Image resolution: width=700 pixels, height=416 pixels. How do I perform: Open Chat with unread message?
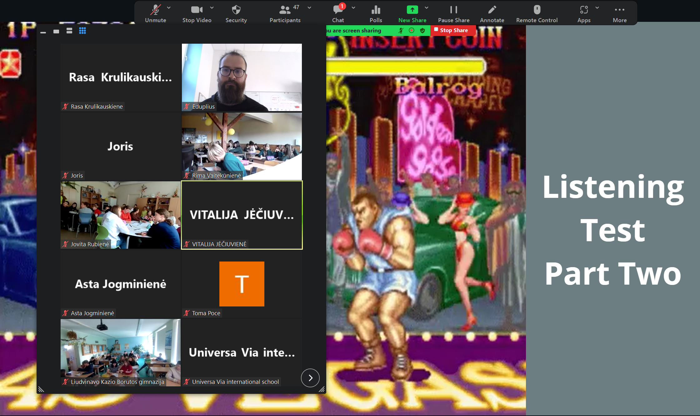coord(338,10)
